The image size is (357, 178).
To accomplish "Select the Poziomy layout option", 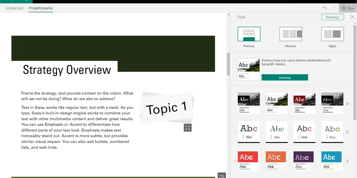I will pos(291,37).
